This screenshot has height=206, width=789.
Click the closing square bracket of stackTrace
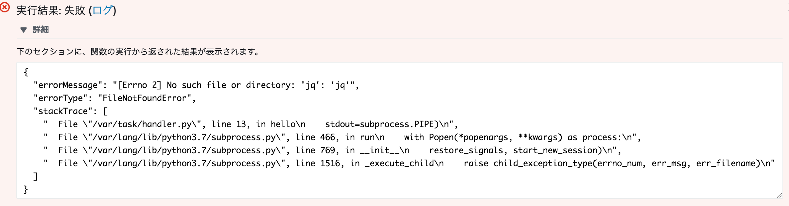click(36, 177)
